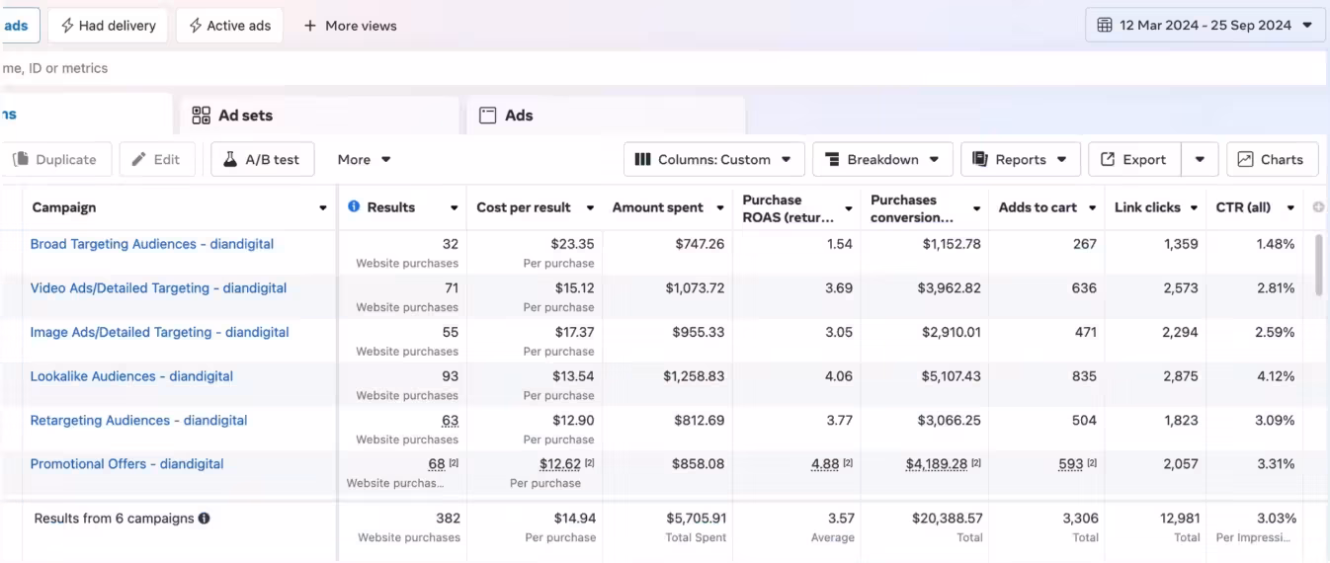1330x563 pixels.
Task: Open Lookalike Audiences - diandigital campaign
Action: [x=131, y=376]
